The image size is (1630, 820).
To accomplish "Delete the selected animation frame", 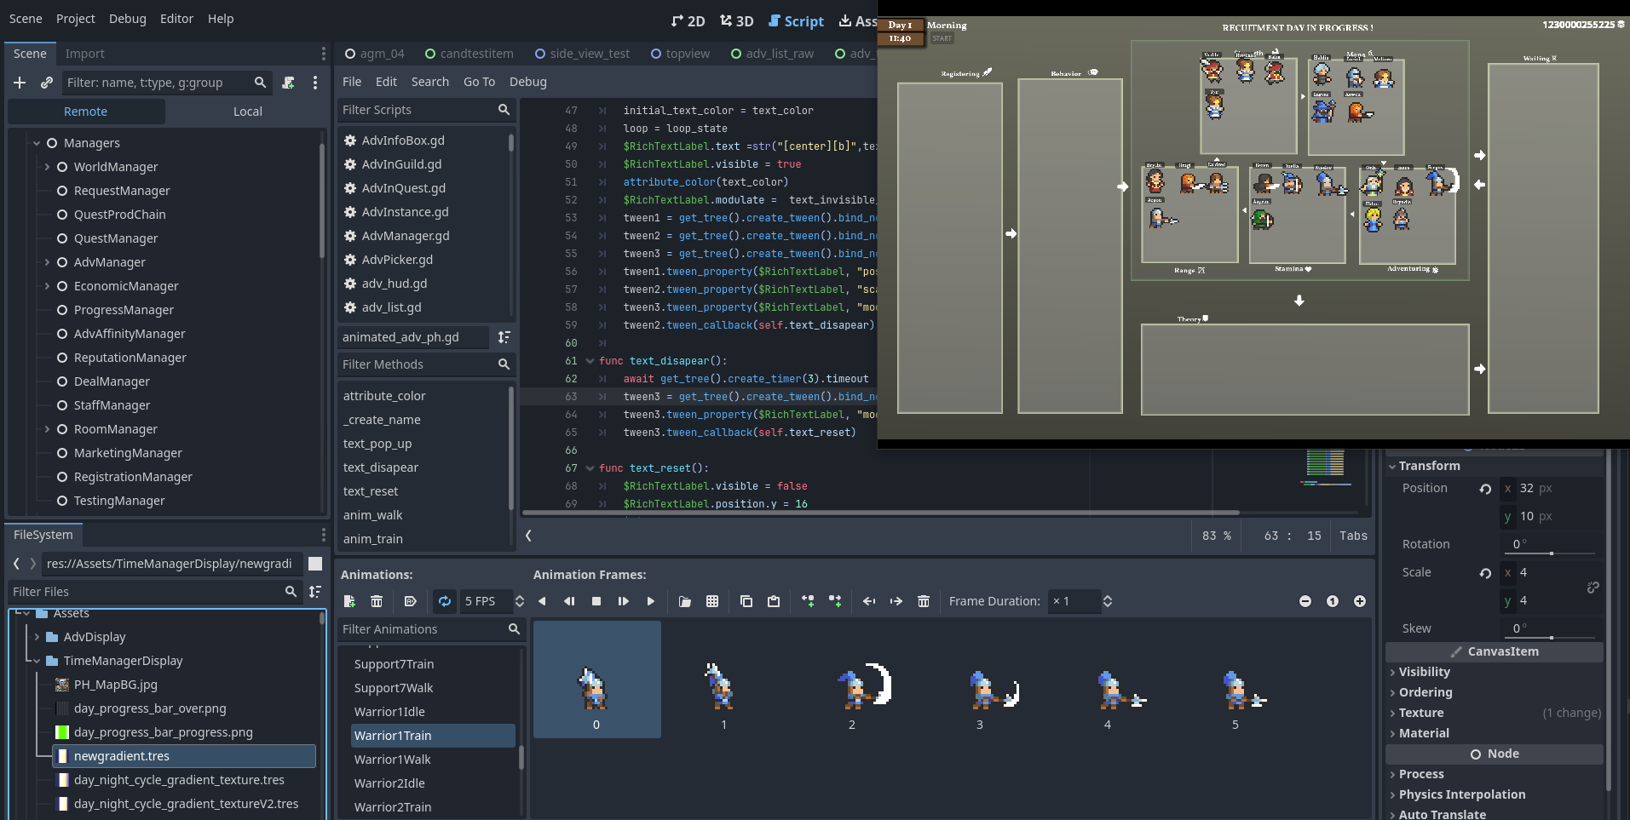I will [x=924, y=601].
